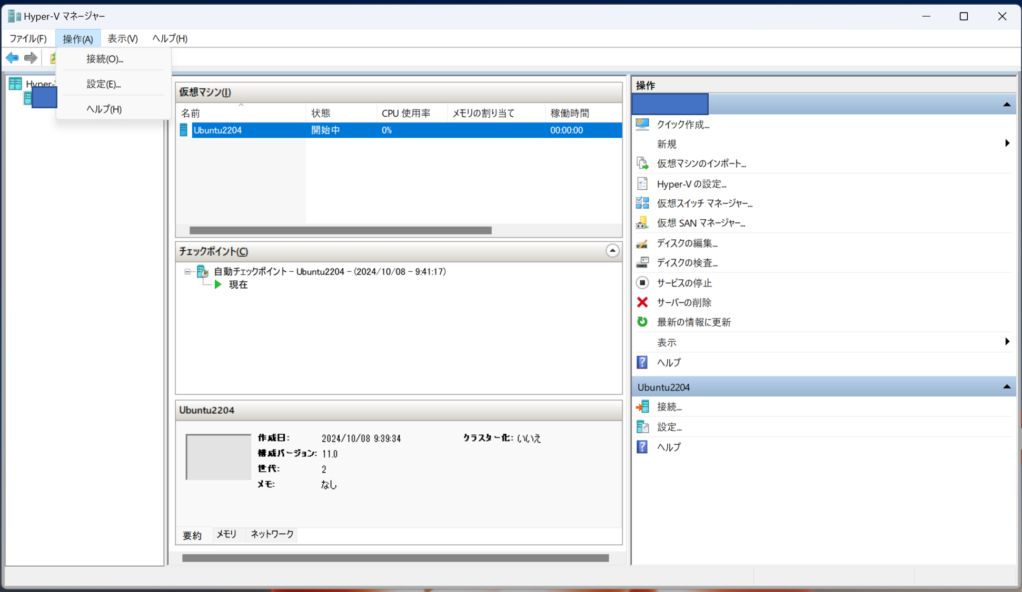Choose ヘルプ(H) in the dropdown menu
1022x592 pixels.
[x=113, y=109]
